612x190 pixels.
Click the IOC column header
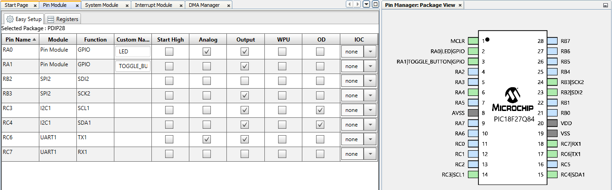[359, 39]
